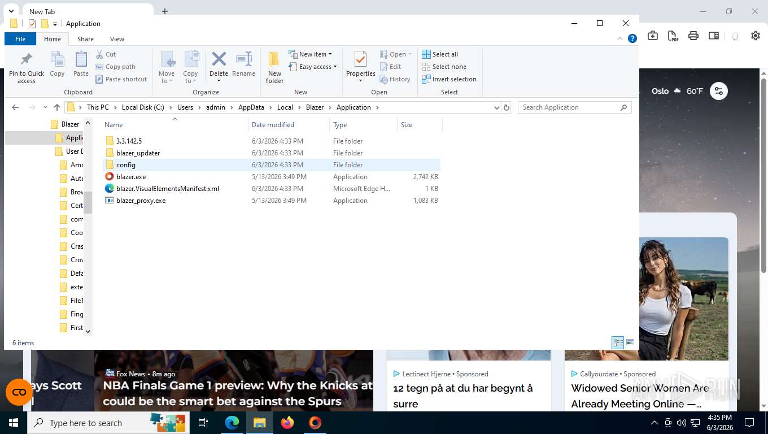
Task: Click the Copy icon in the ribbon
Action: (57, 64)
